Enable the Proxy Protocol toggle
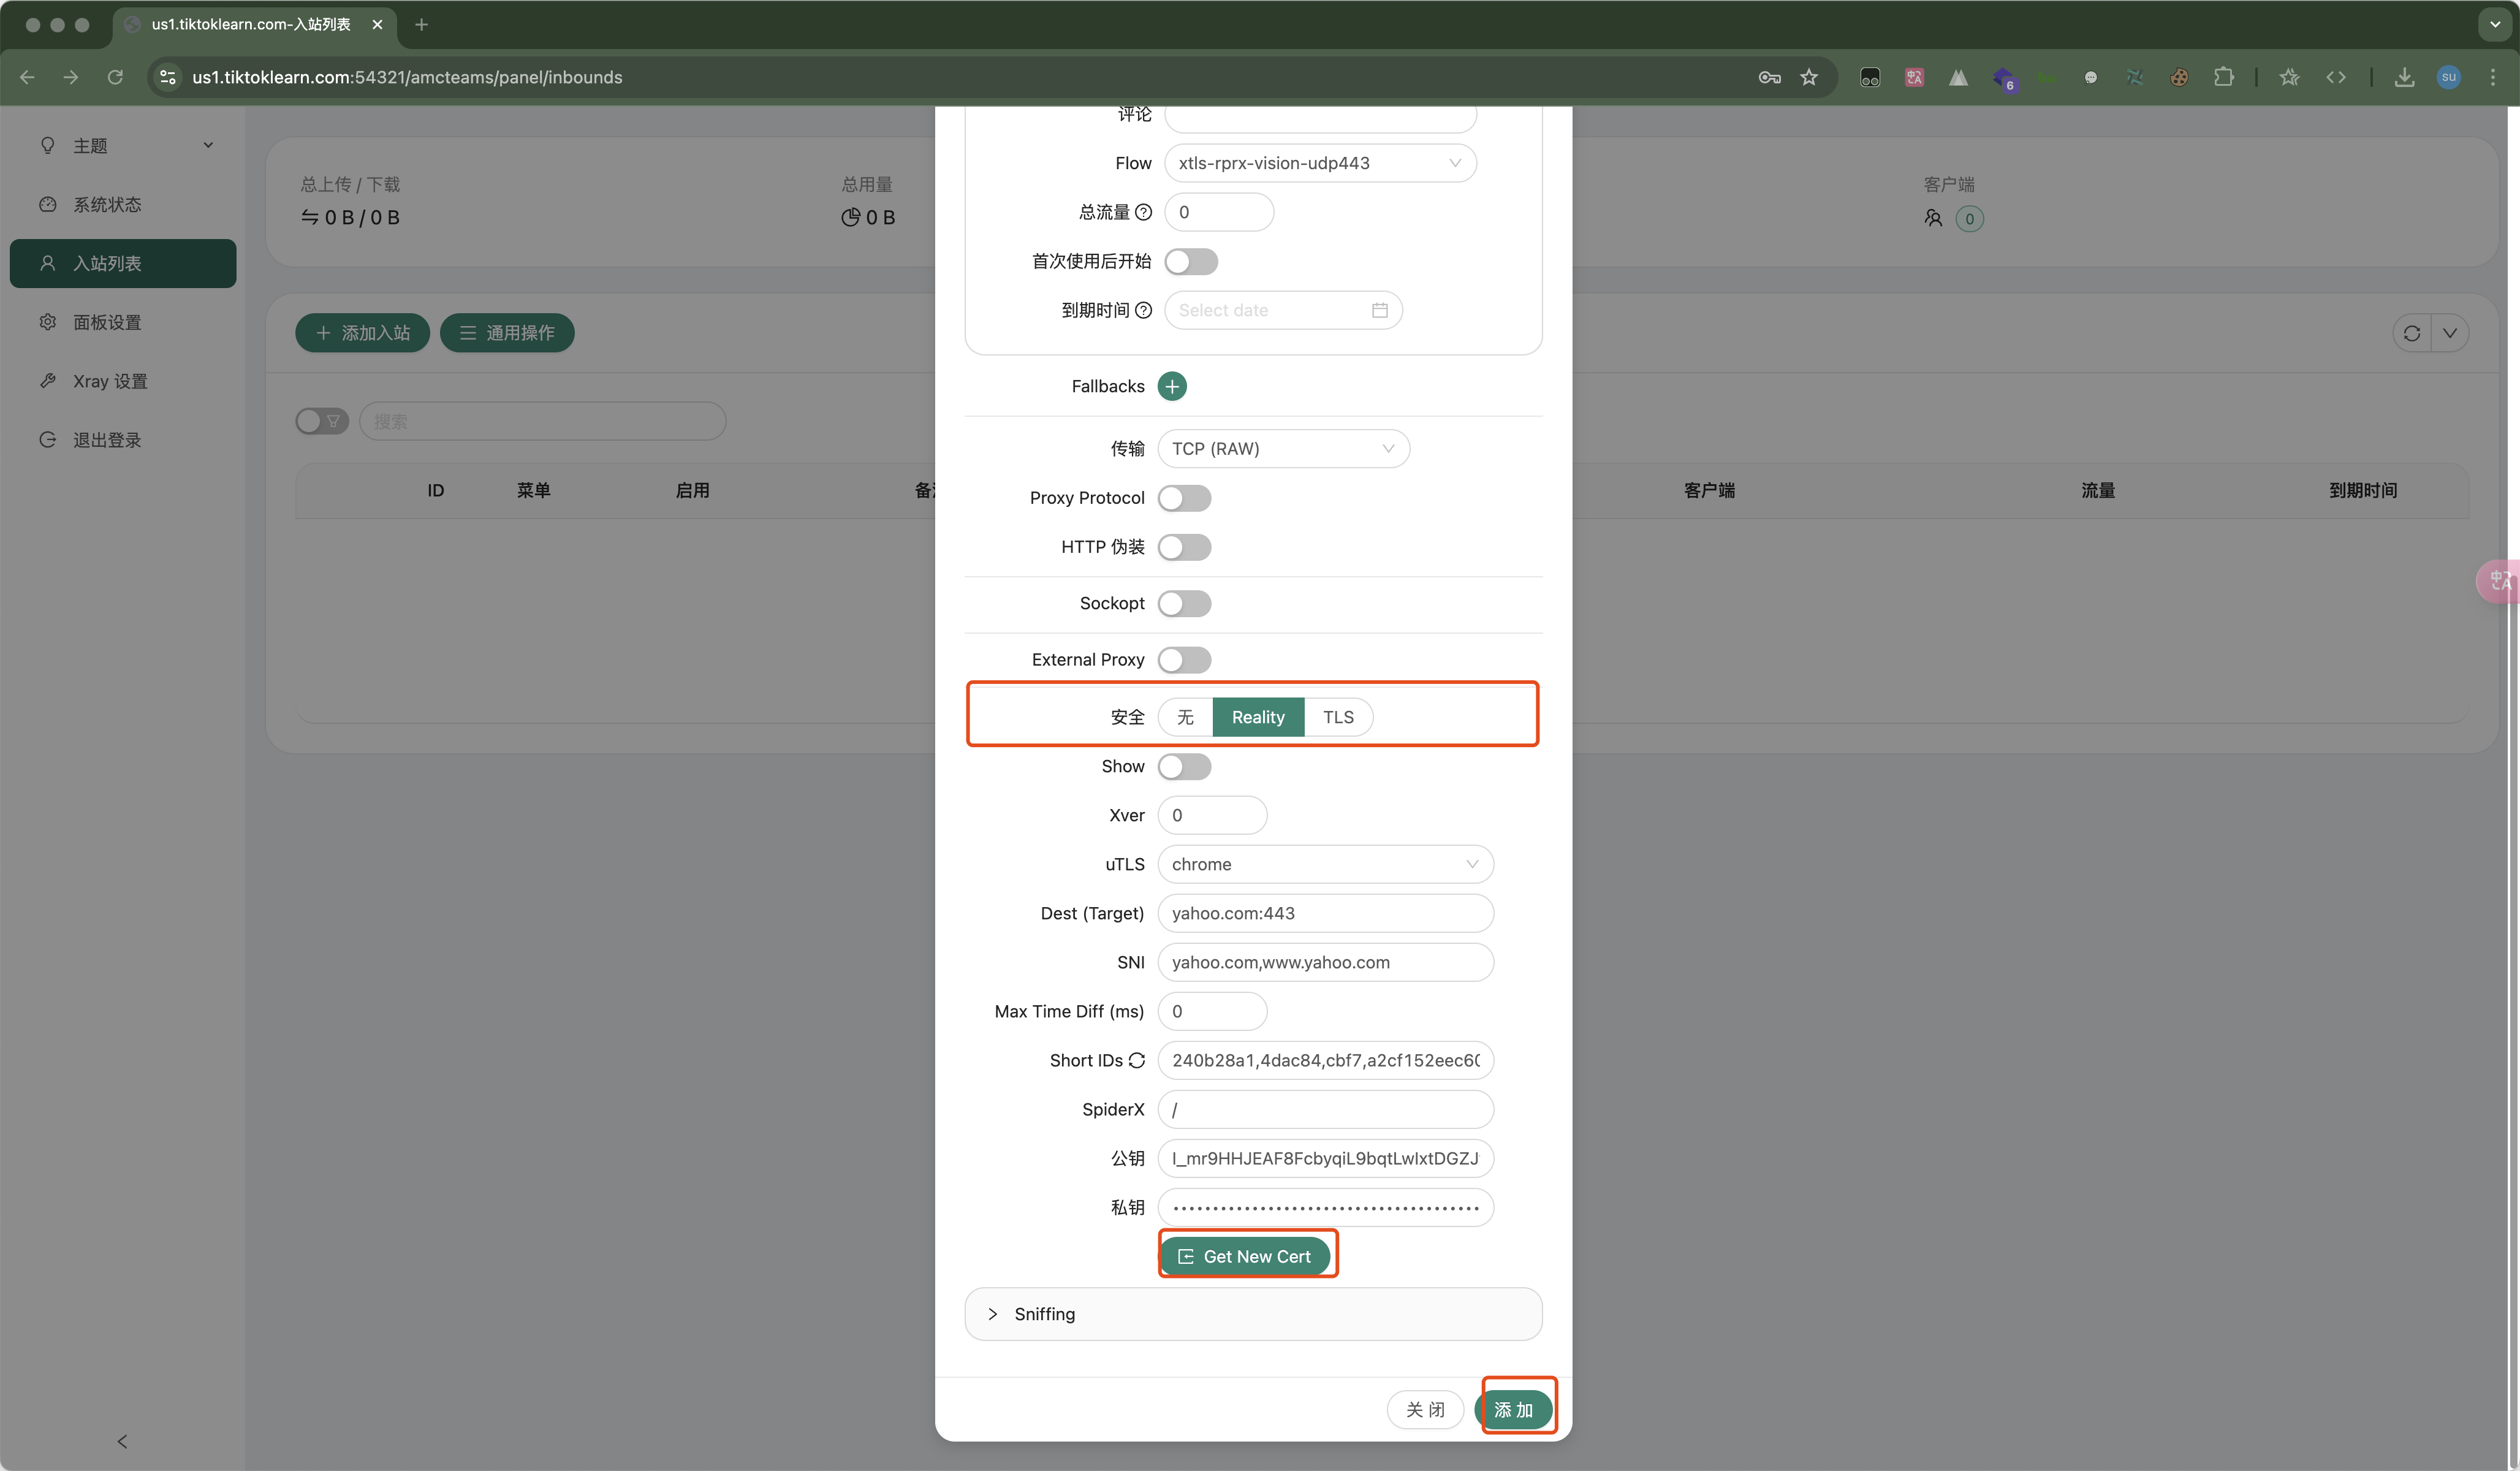The width and height of the screenshot is (2520, 1471). 1184,498
